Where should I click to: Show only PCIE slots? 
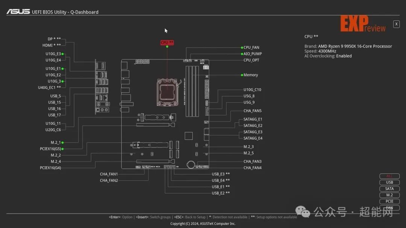pyautogui.click(x=389, y=201)
